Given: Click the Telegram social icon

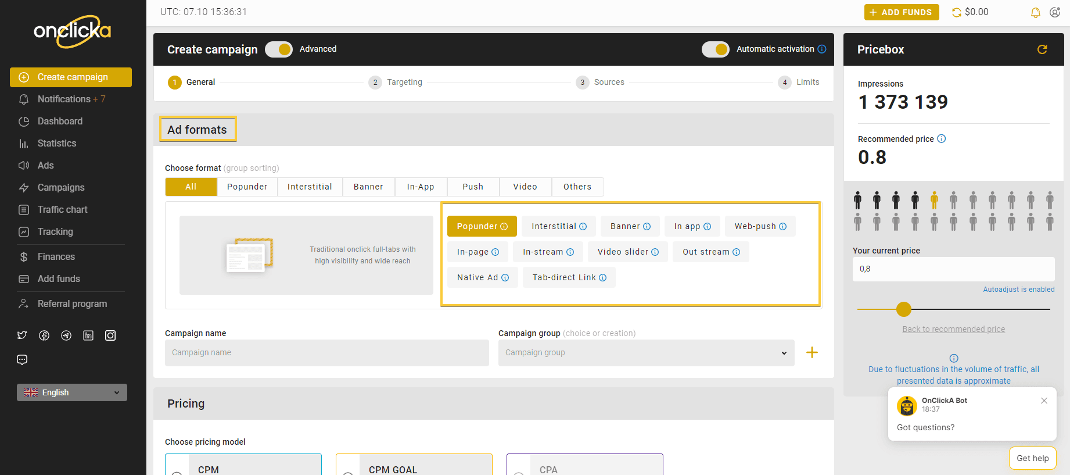Looking at the screenshot, I should 66,335.
